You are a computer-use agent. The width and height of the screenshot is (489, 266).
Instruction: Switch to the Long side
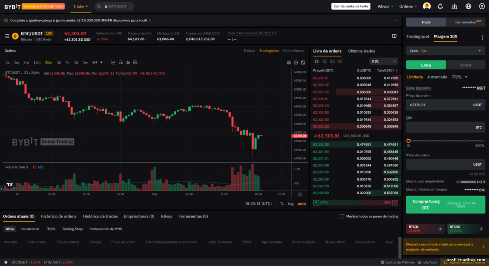pos(426,65)
